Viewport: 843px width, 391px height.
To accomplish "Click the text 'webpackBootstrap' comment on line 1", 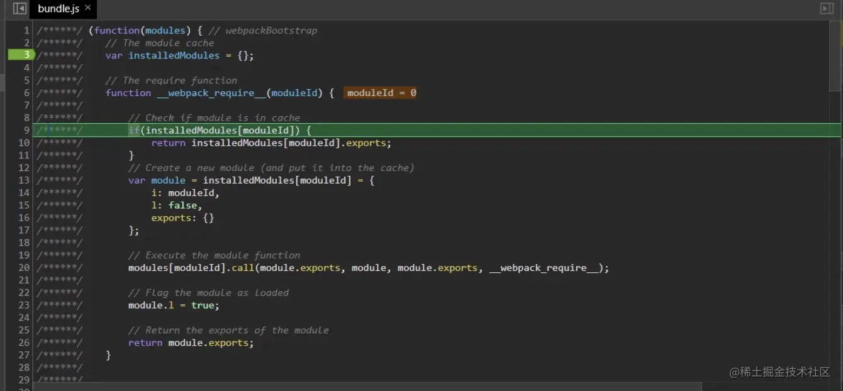I will pyautogui.click(x=271, y=30).
